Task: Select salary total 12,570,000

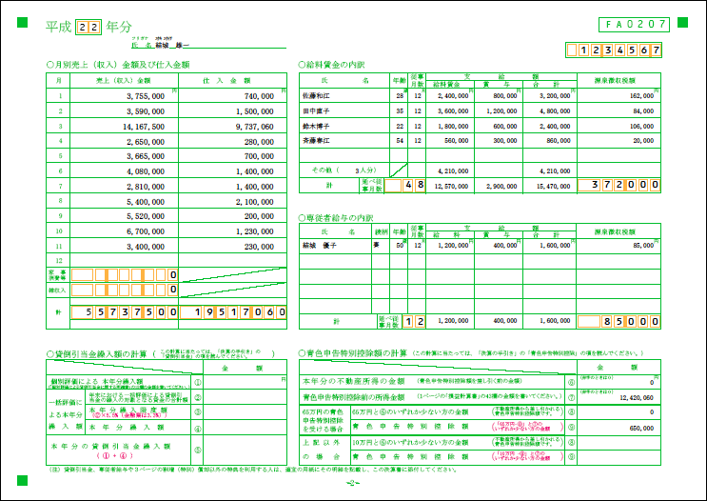Action: pyautogui.click(x=451, y=186)
